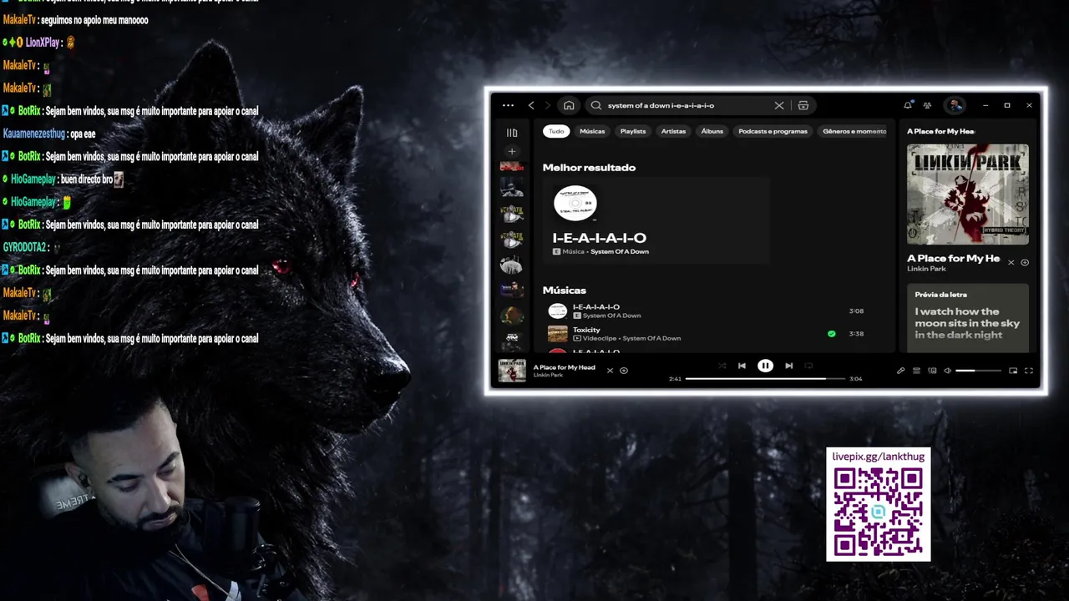Click the top result album cover
This screenshot has height=601, width=1069.
tap(575, 203)
